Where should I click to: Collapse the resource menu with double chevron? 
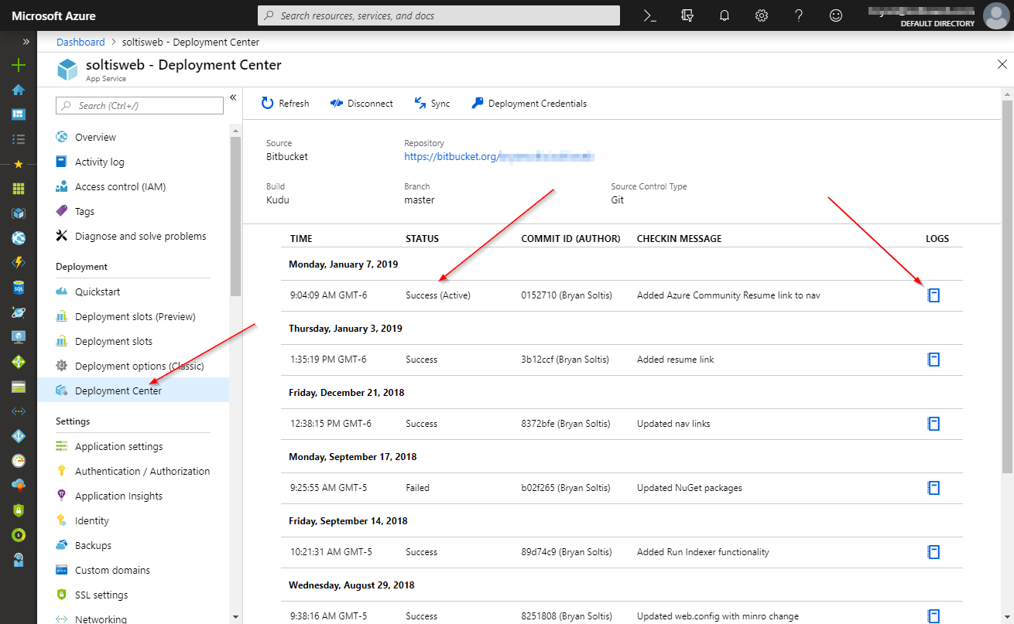[233, 97]
